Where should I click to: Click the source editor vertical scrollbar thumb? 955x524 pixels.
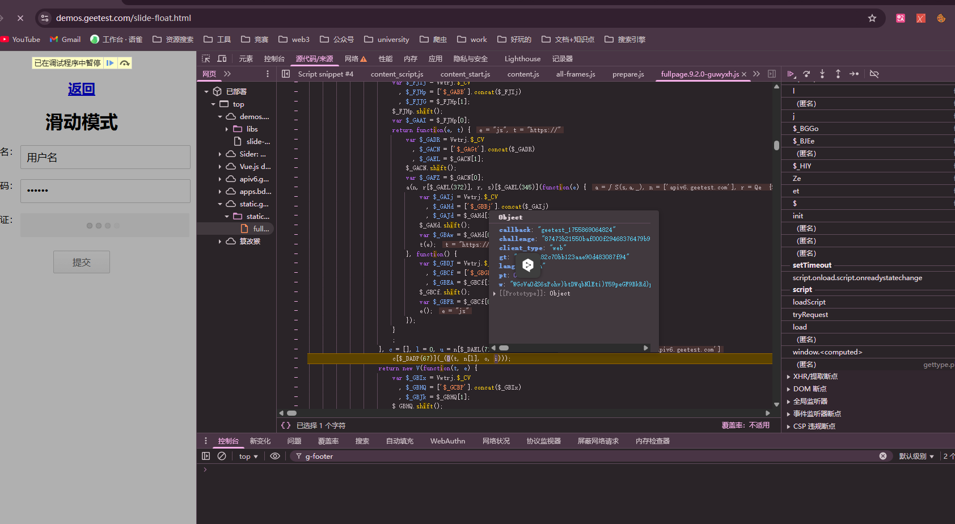pyautogui.click(x=776, y=145)
